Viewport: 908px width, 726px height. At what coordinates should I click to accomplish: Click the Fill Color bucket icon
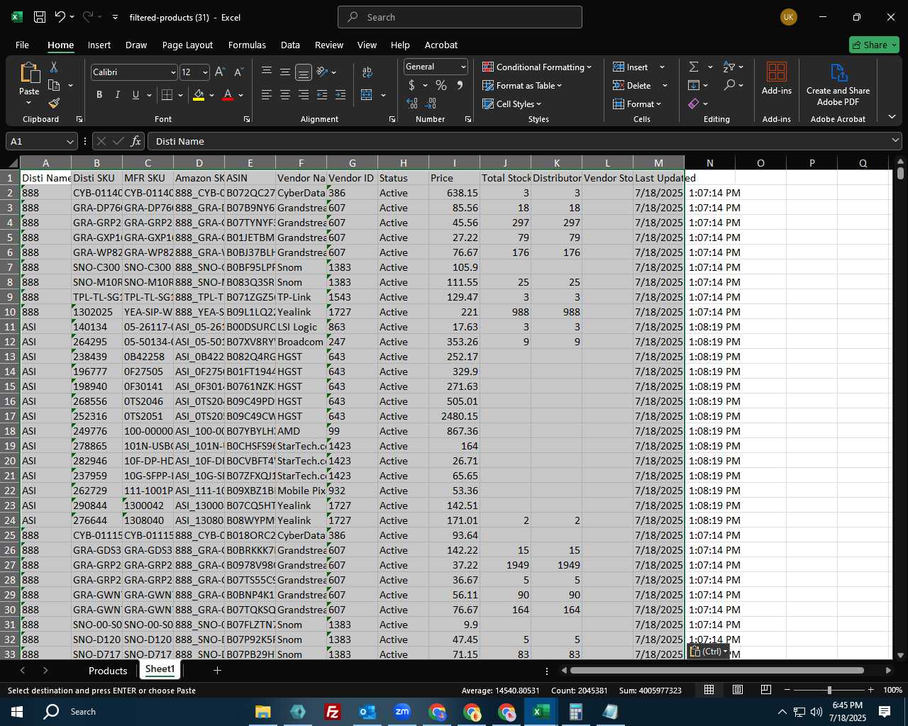click(199, 95)
